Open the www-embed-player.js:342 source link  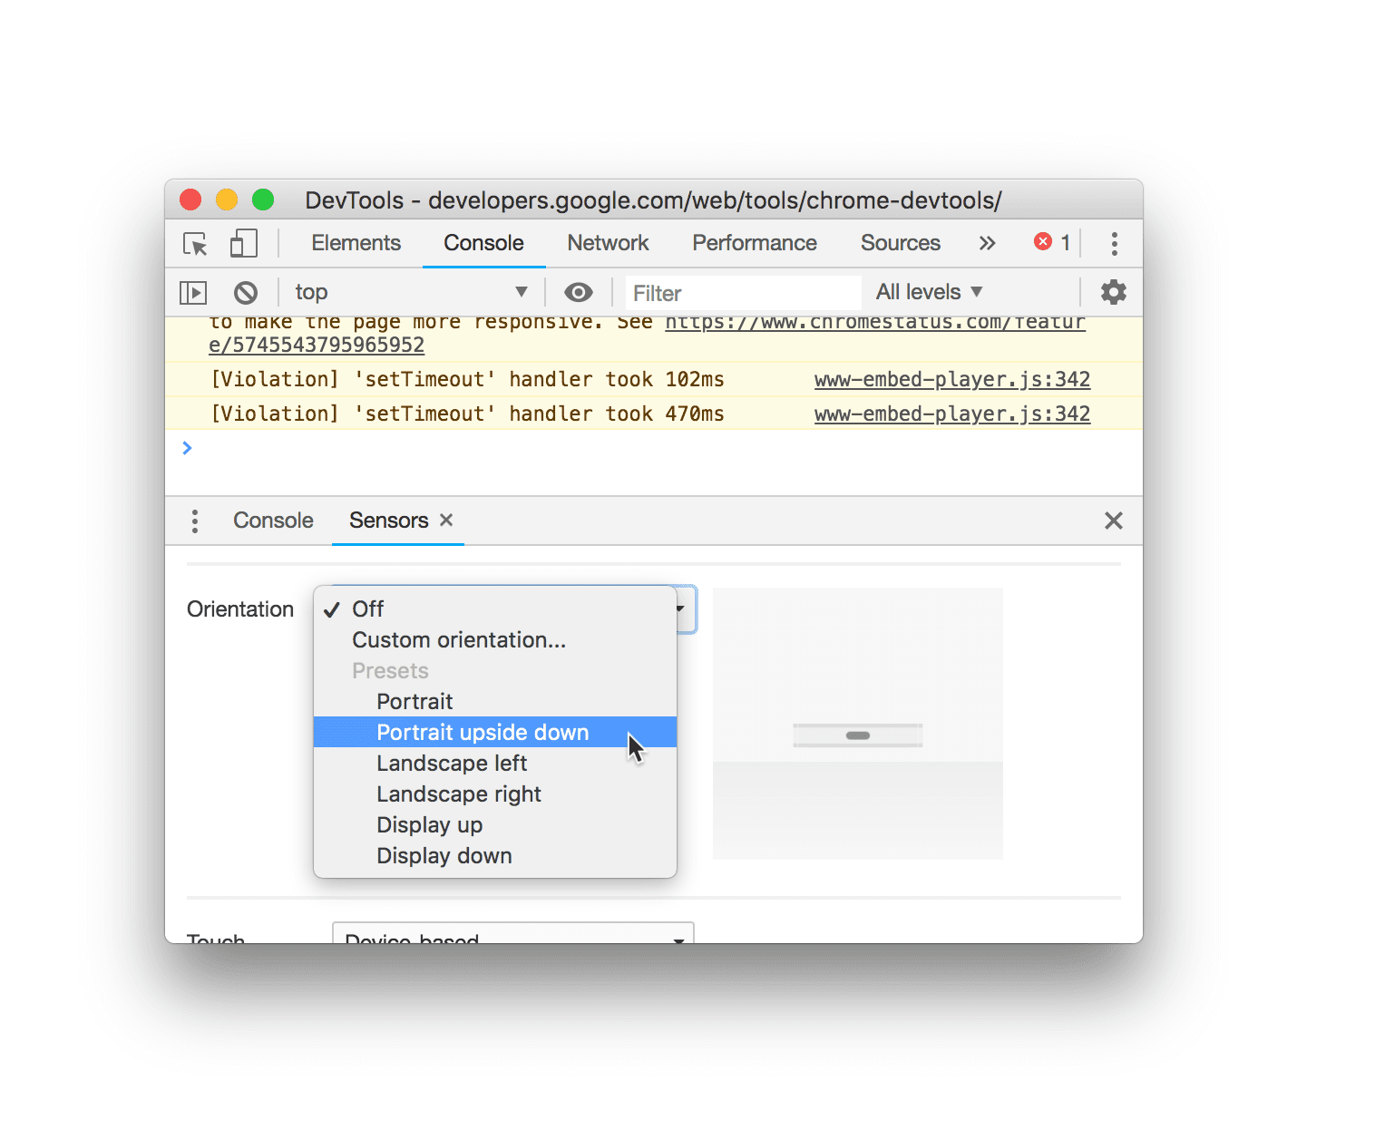(x=951, y=379)
